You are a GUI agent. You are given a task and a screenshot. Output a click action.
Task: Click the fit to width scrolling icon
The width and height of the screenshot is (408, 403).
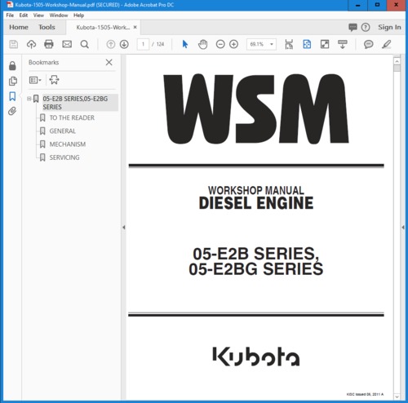(x=289, y=44)
